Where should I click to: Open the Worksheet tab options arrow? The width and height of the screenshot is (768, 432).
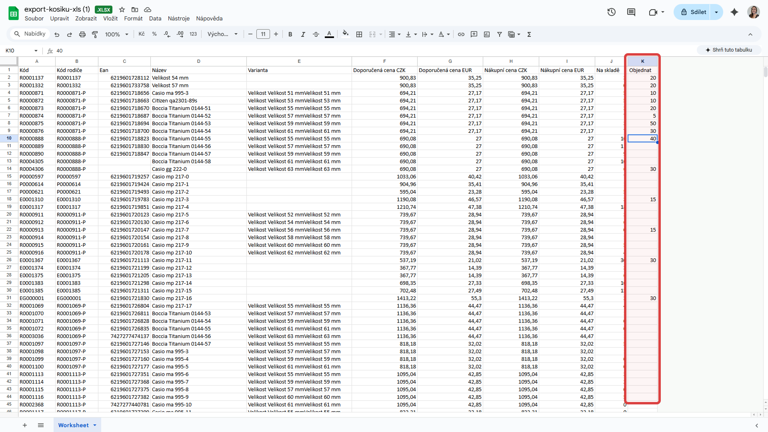click(95, 425)
